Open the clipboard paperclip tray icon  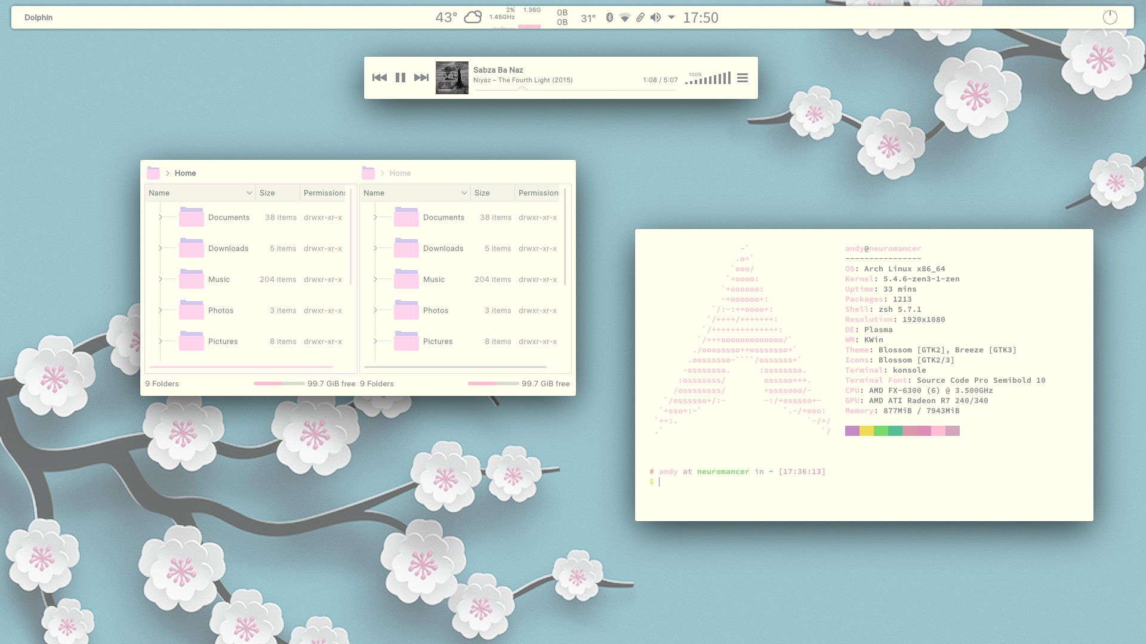640,17
